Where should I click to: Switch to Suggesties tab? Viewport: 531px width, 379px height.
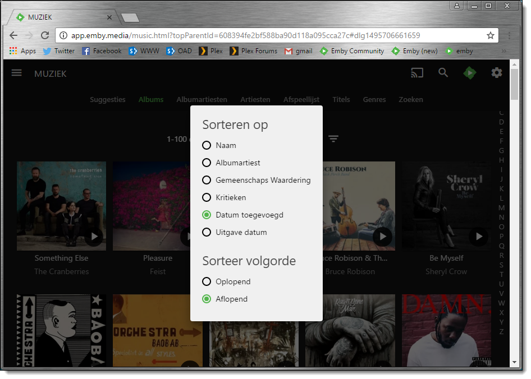[107, 99]
